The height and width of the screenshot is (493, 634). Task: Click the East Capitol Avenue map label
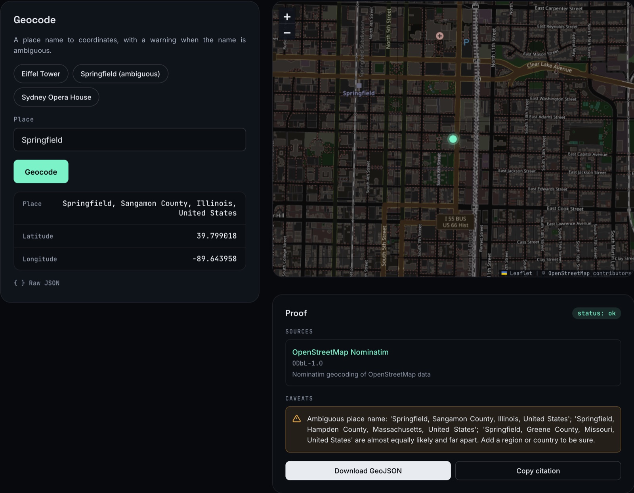pos(587,154)
